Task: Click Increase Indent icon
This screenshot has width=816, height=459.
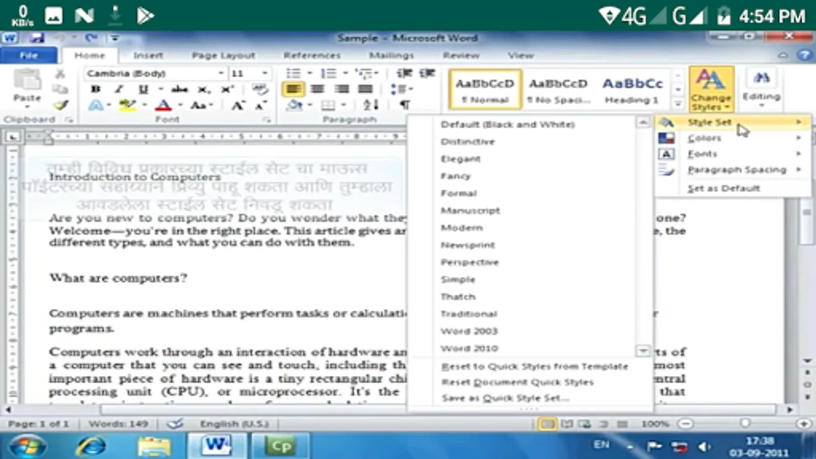Action: [427, 73]
